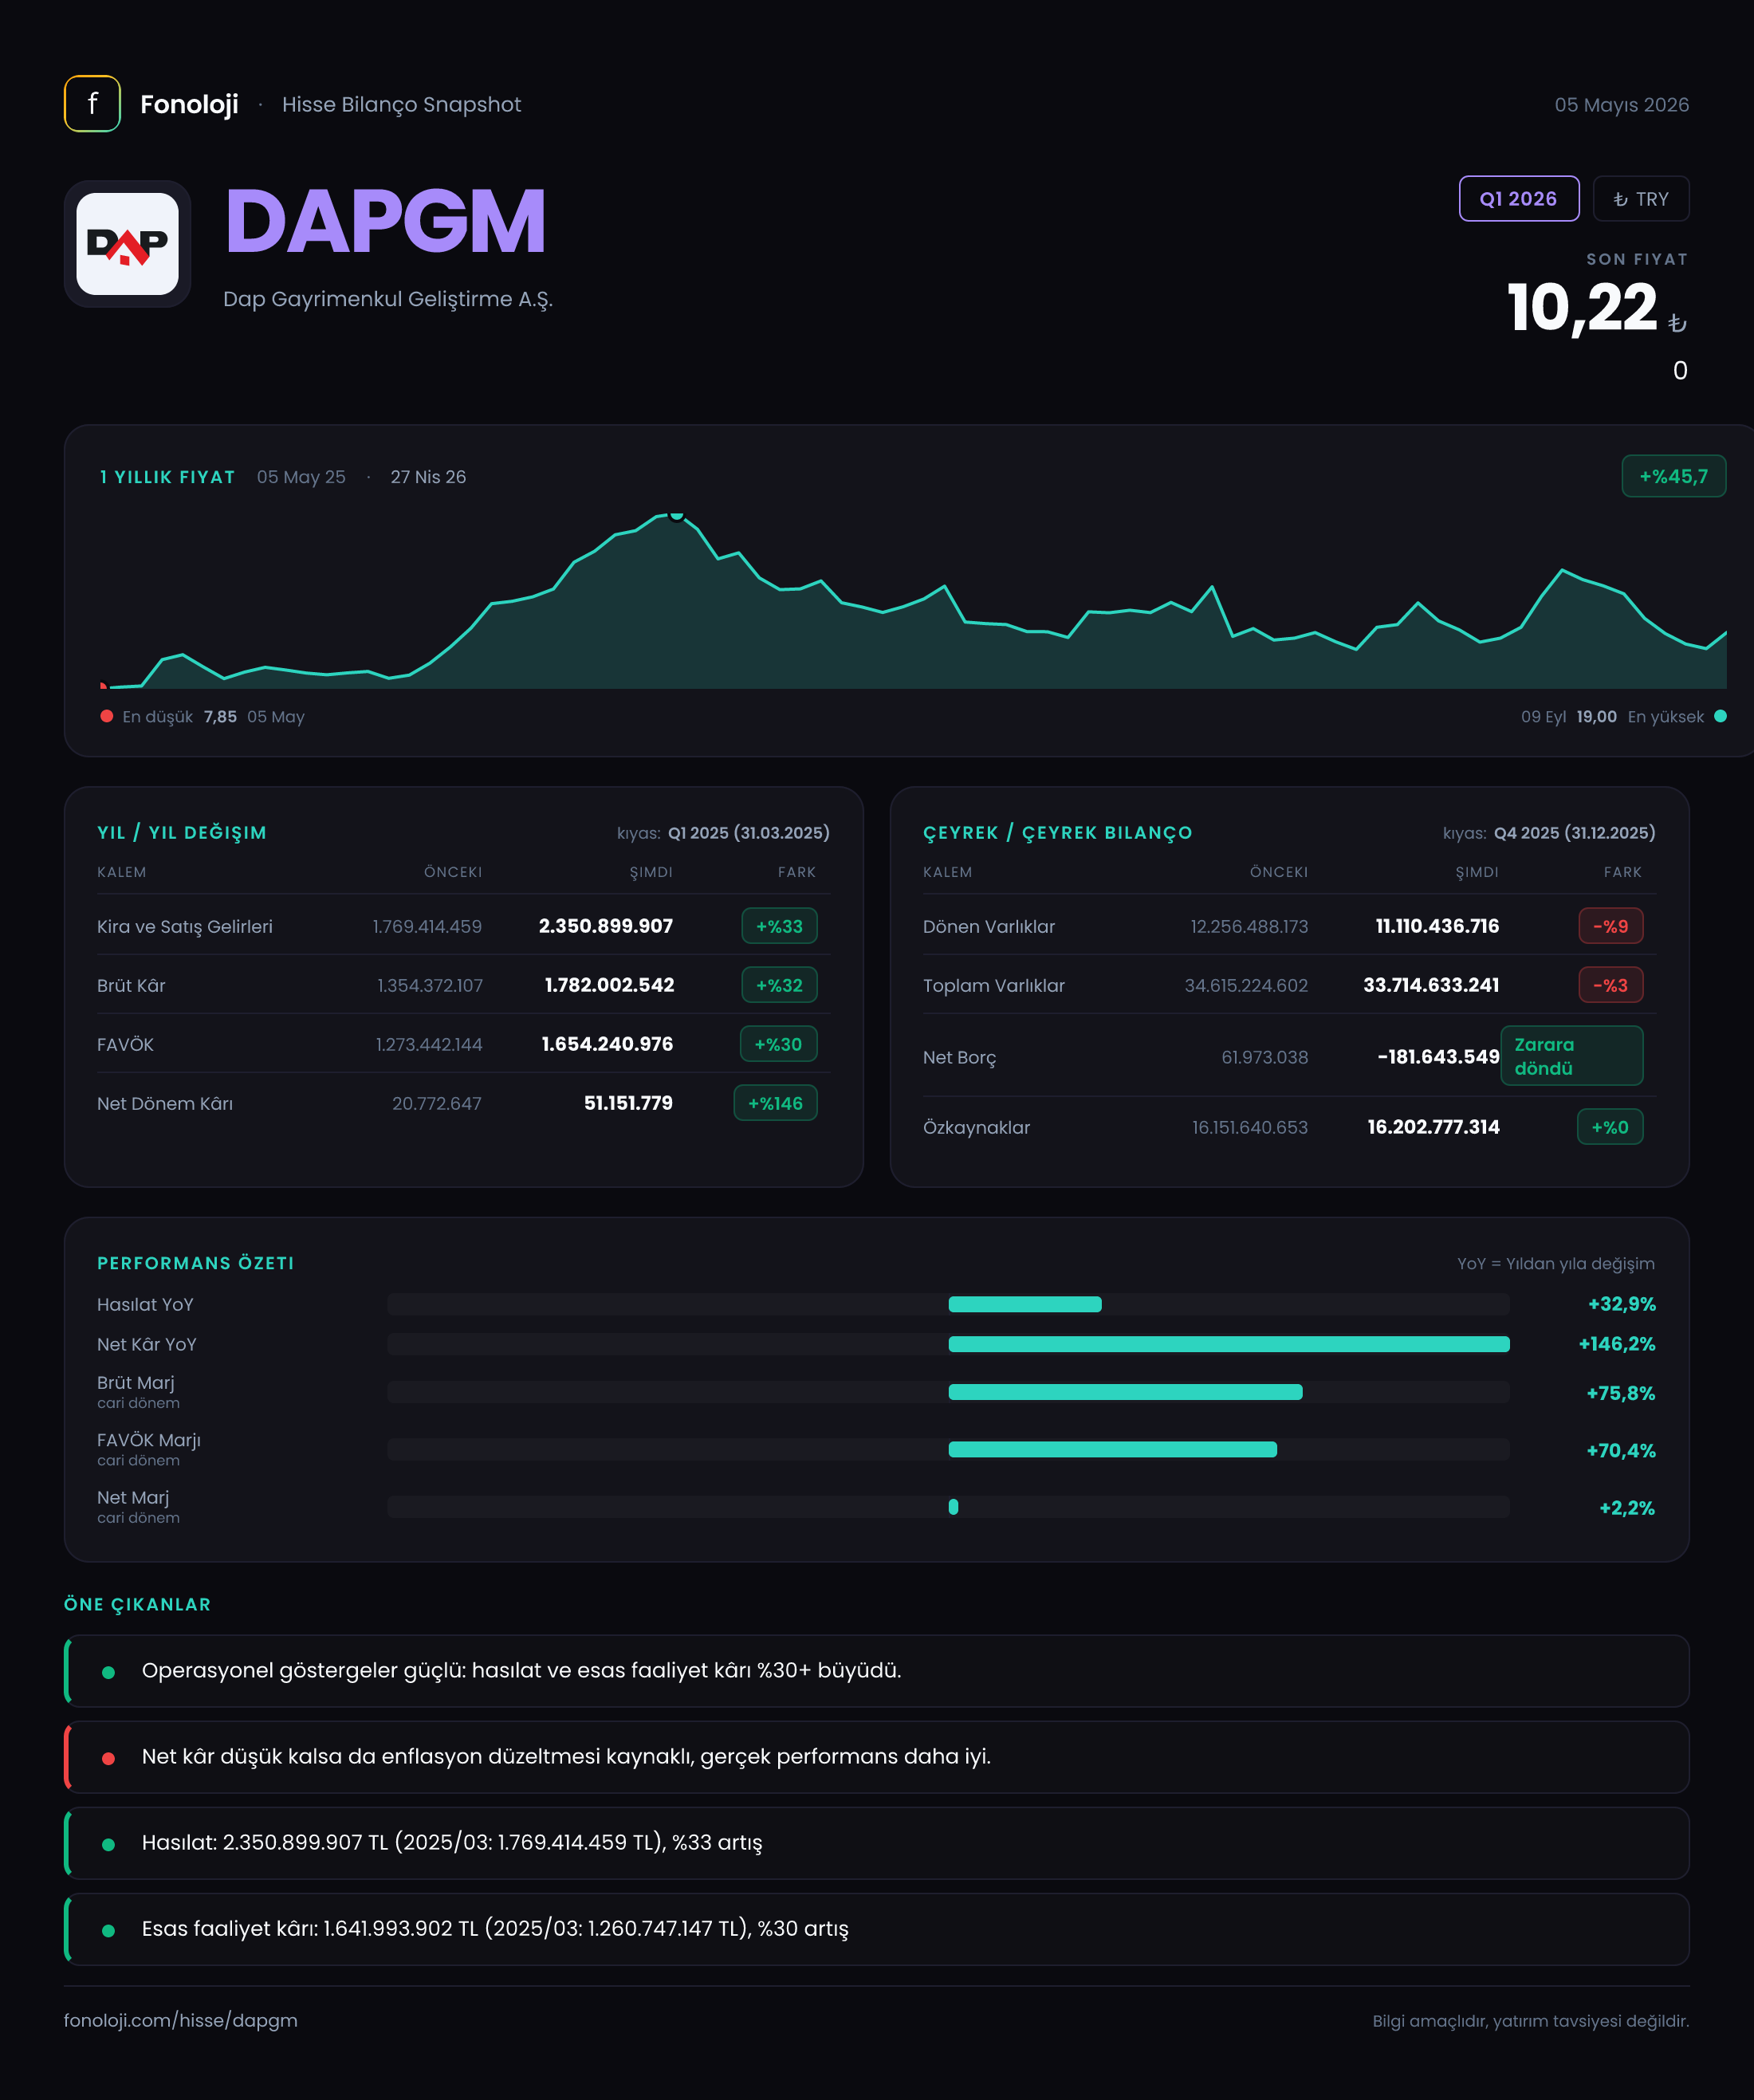Click the '1 YILLIK FIYAT' chart heading
Screen dimensions: 1754x2100
167,477
